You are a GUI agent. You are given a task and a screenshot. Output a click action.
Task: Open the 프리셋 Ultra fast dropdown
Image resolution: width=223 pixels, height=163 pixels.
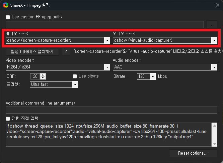pyautogui.click(x=54, y=85)
